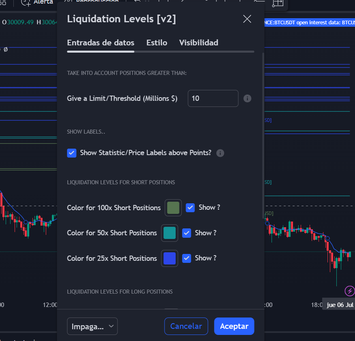Disable Show for 50x Short Positions
Screen dimensions: 355x341
point(187,233)
